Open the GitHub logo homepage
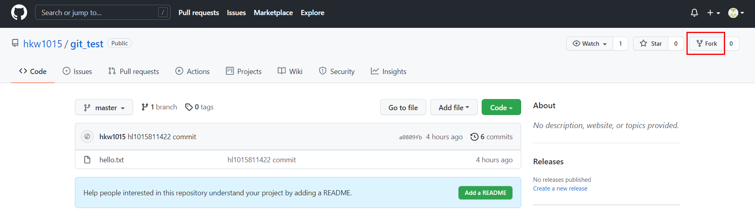Viewport: 755px width, 214px height. click(x=19, y=13)
